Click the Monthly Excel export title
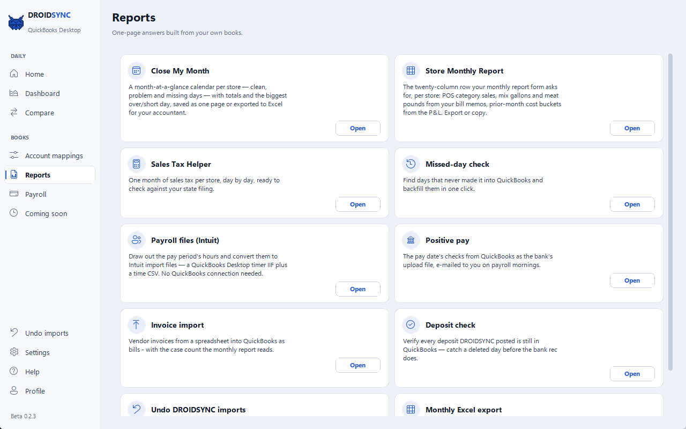This screenshot has height=429, width=686. (x=464, y=410)
